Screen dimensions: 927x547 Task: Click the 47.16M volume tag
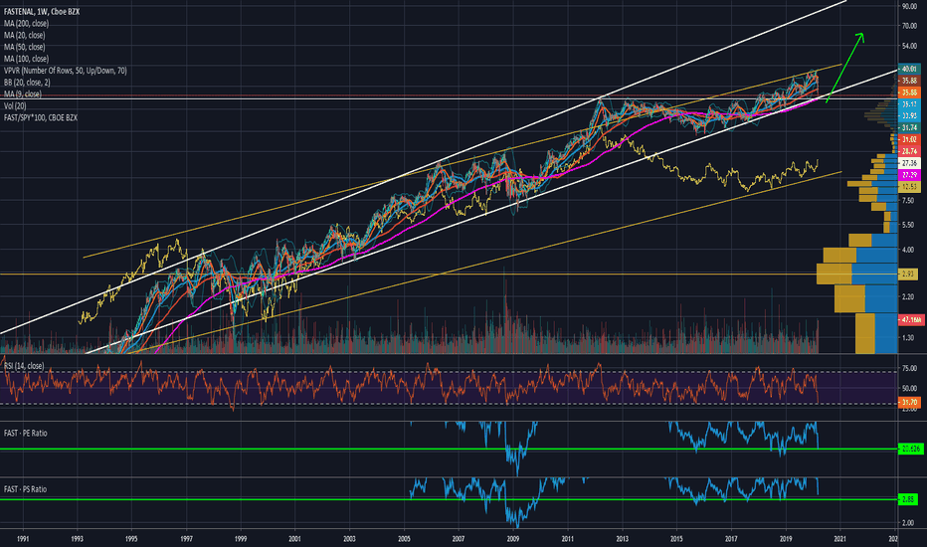point(911,320)
